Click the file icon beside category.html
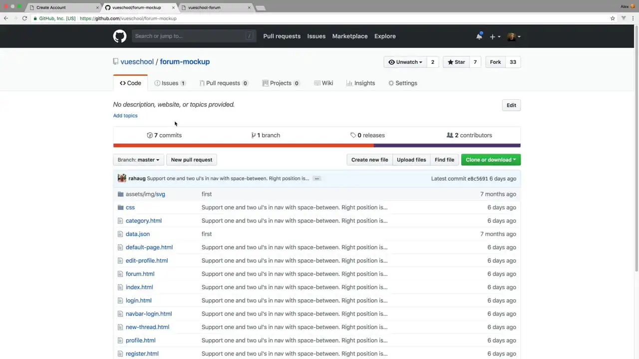The width and height of the screenshot is (639, 359). pyautogui.click(x=120, y=221)
